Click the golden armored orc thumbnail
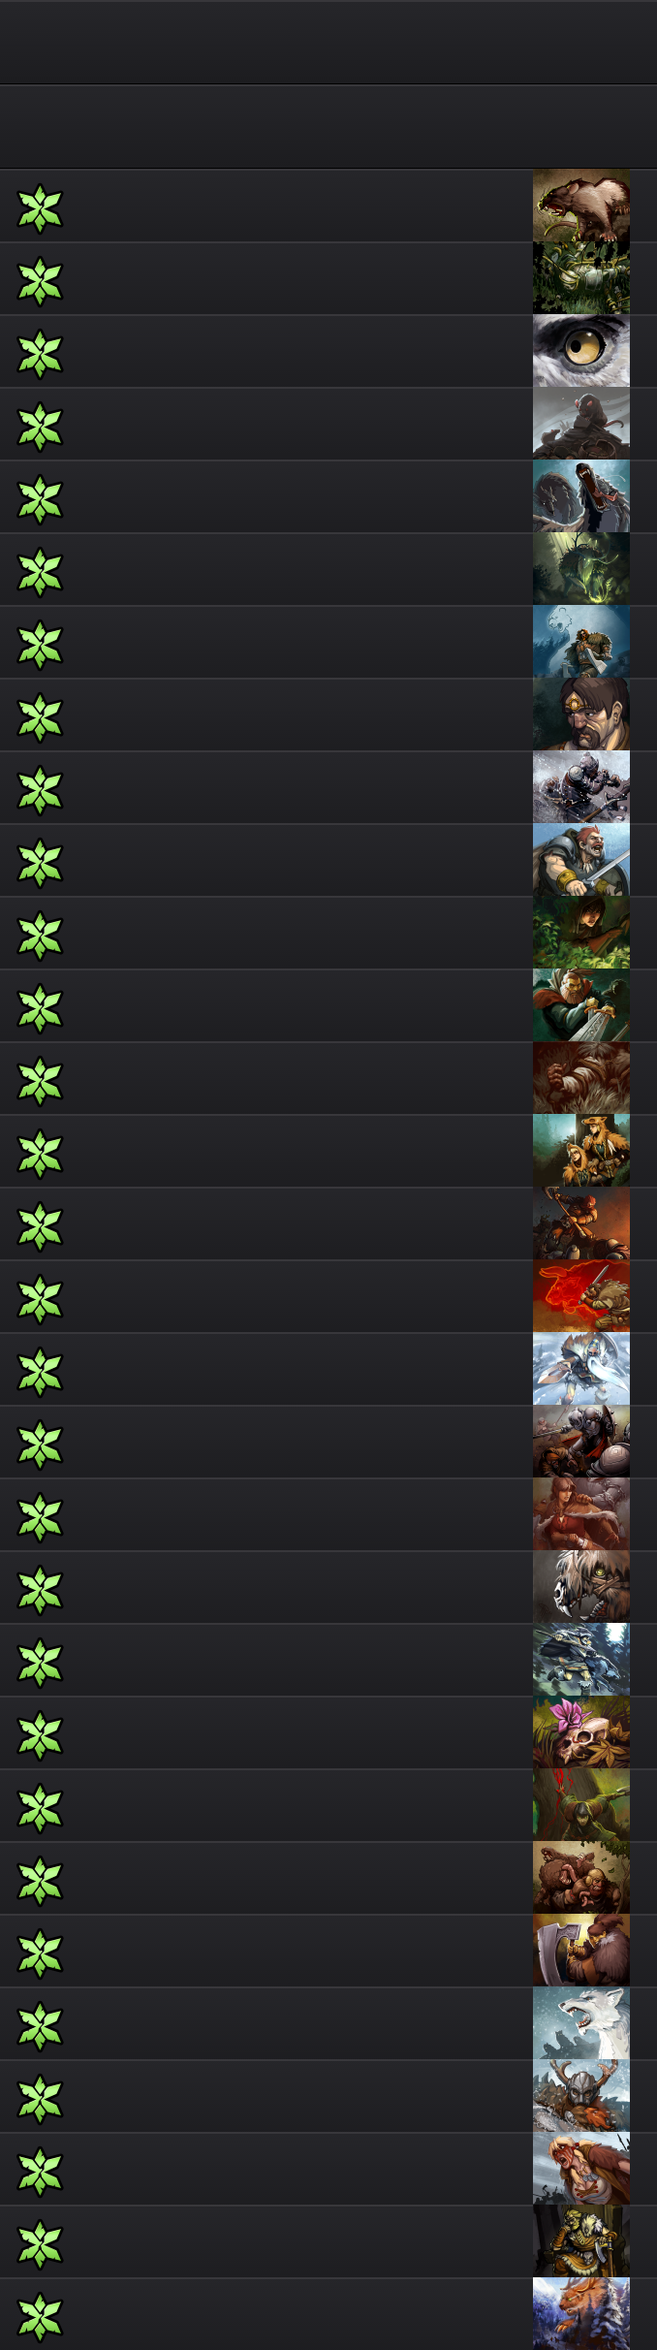 tap(581, 2241)
